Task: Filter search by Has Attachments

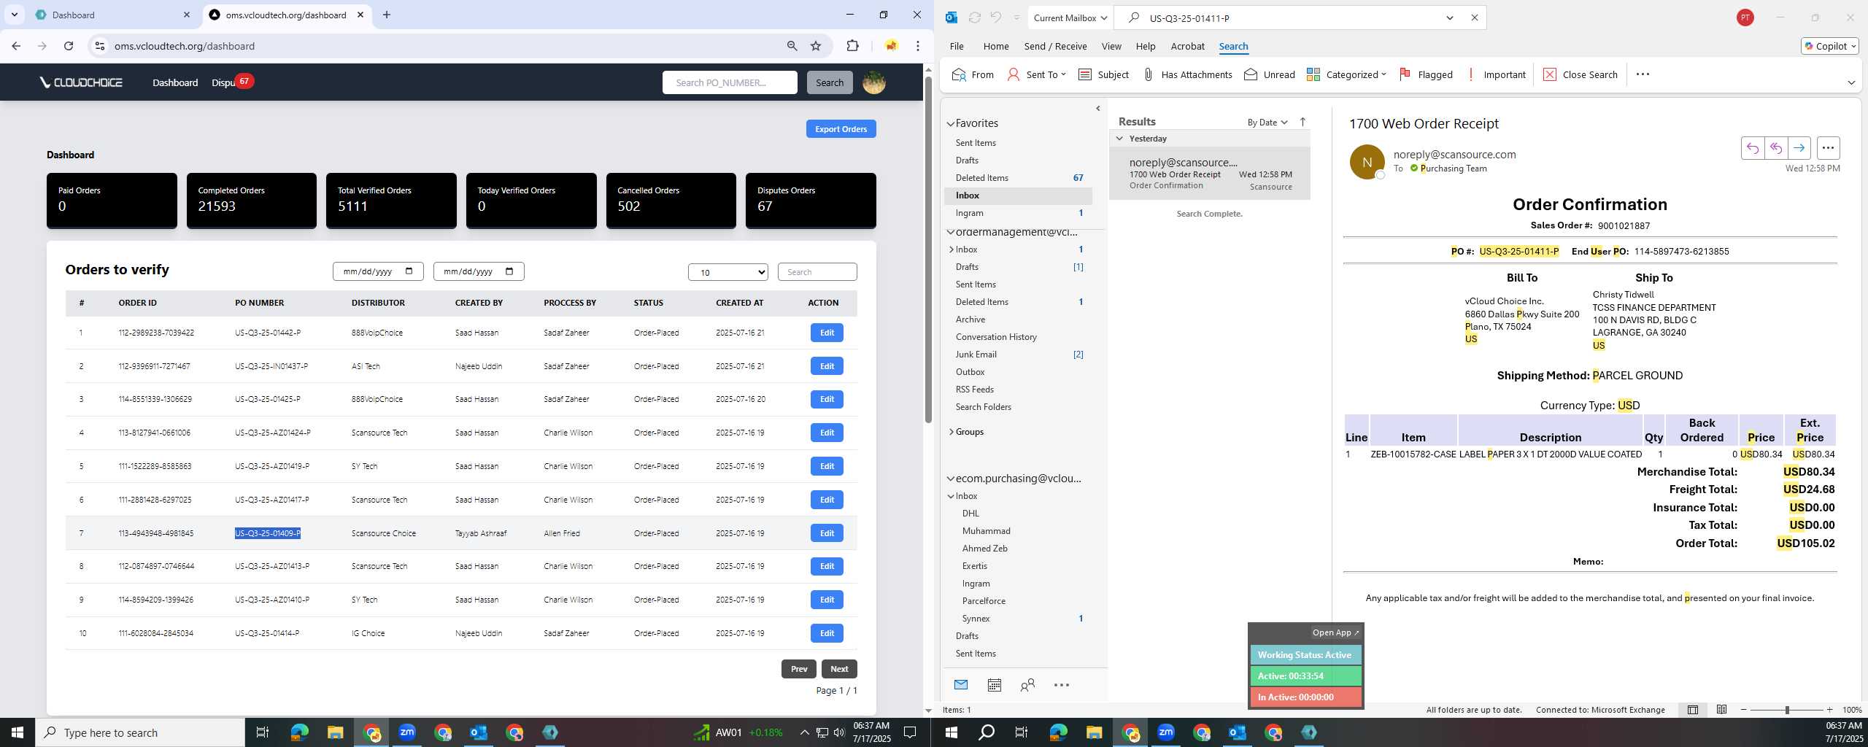Action: 1187,74
